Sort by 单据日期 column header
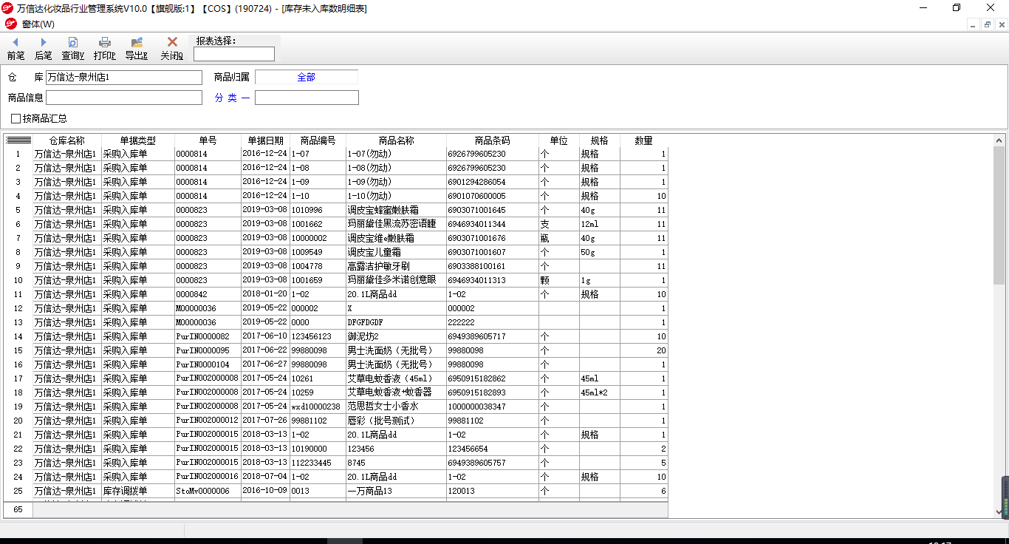 coord(265,140)
